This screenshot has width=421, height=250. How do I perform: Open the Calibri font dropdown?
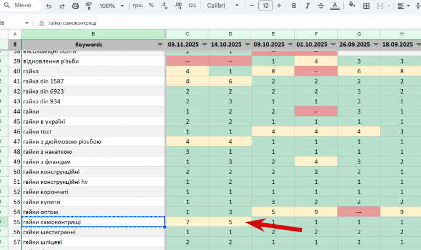tap(223, 5)
